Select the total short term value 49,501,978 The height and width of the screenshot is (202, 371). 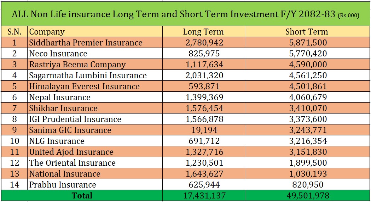[x=306, y=196]
